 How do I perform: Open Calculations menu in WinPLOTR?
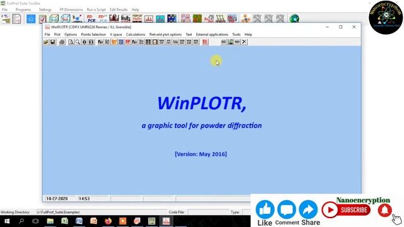click(x=136, y=35)
